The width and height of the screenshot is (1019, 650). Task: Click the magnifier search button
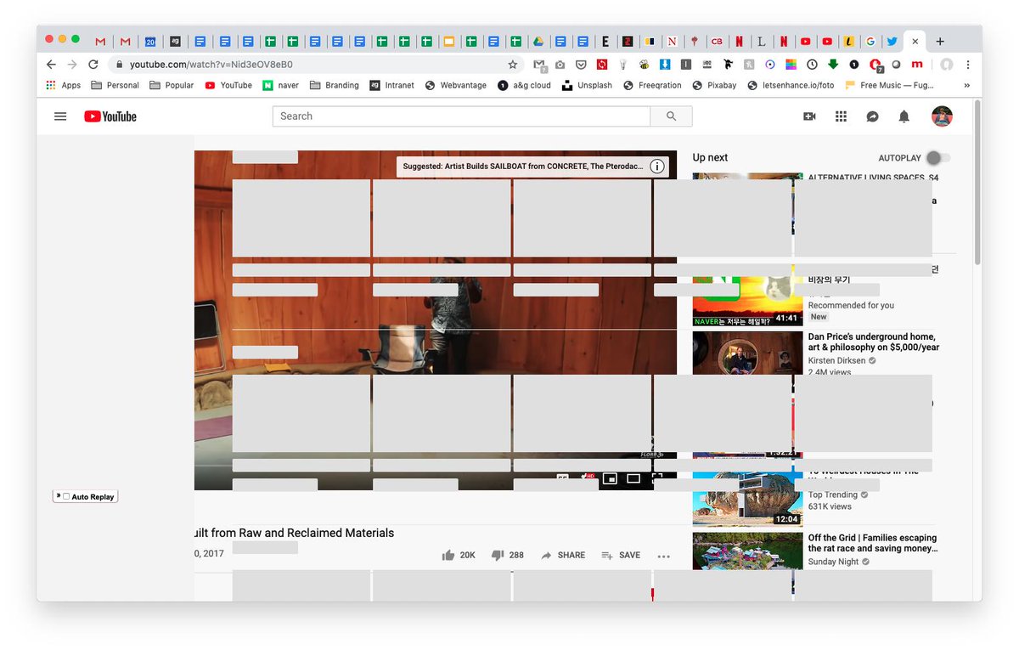click(672, 116)
